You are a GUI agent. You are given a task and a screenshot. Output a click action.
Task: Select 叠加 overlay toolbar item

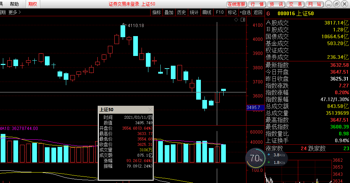[x=169, y=13]
